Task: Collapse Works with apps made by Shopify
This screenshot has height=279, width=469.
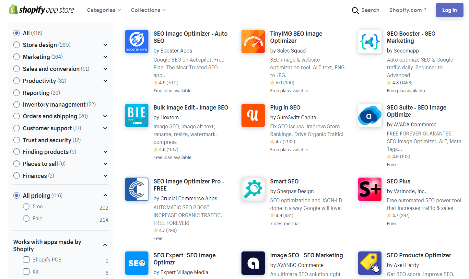Action: (x=105, y=245)
